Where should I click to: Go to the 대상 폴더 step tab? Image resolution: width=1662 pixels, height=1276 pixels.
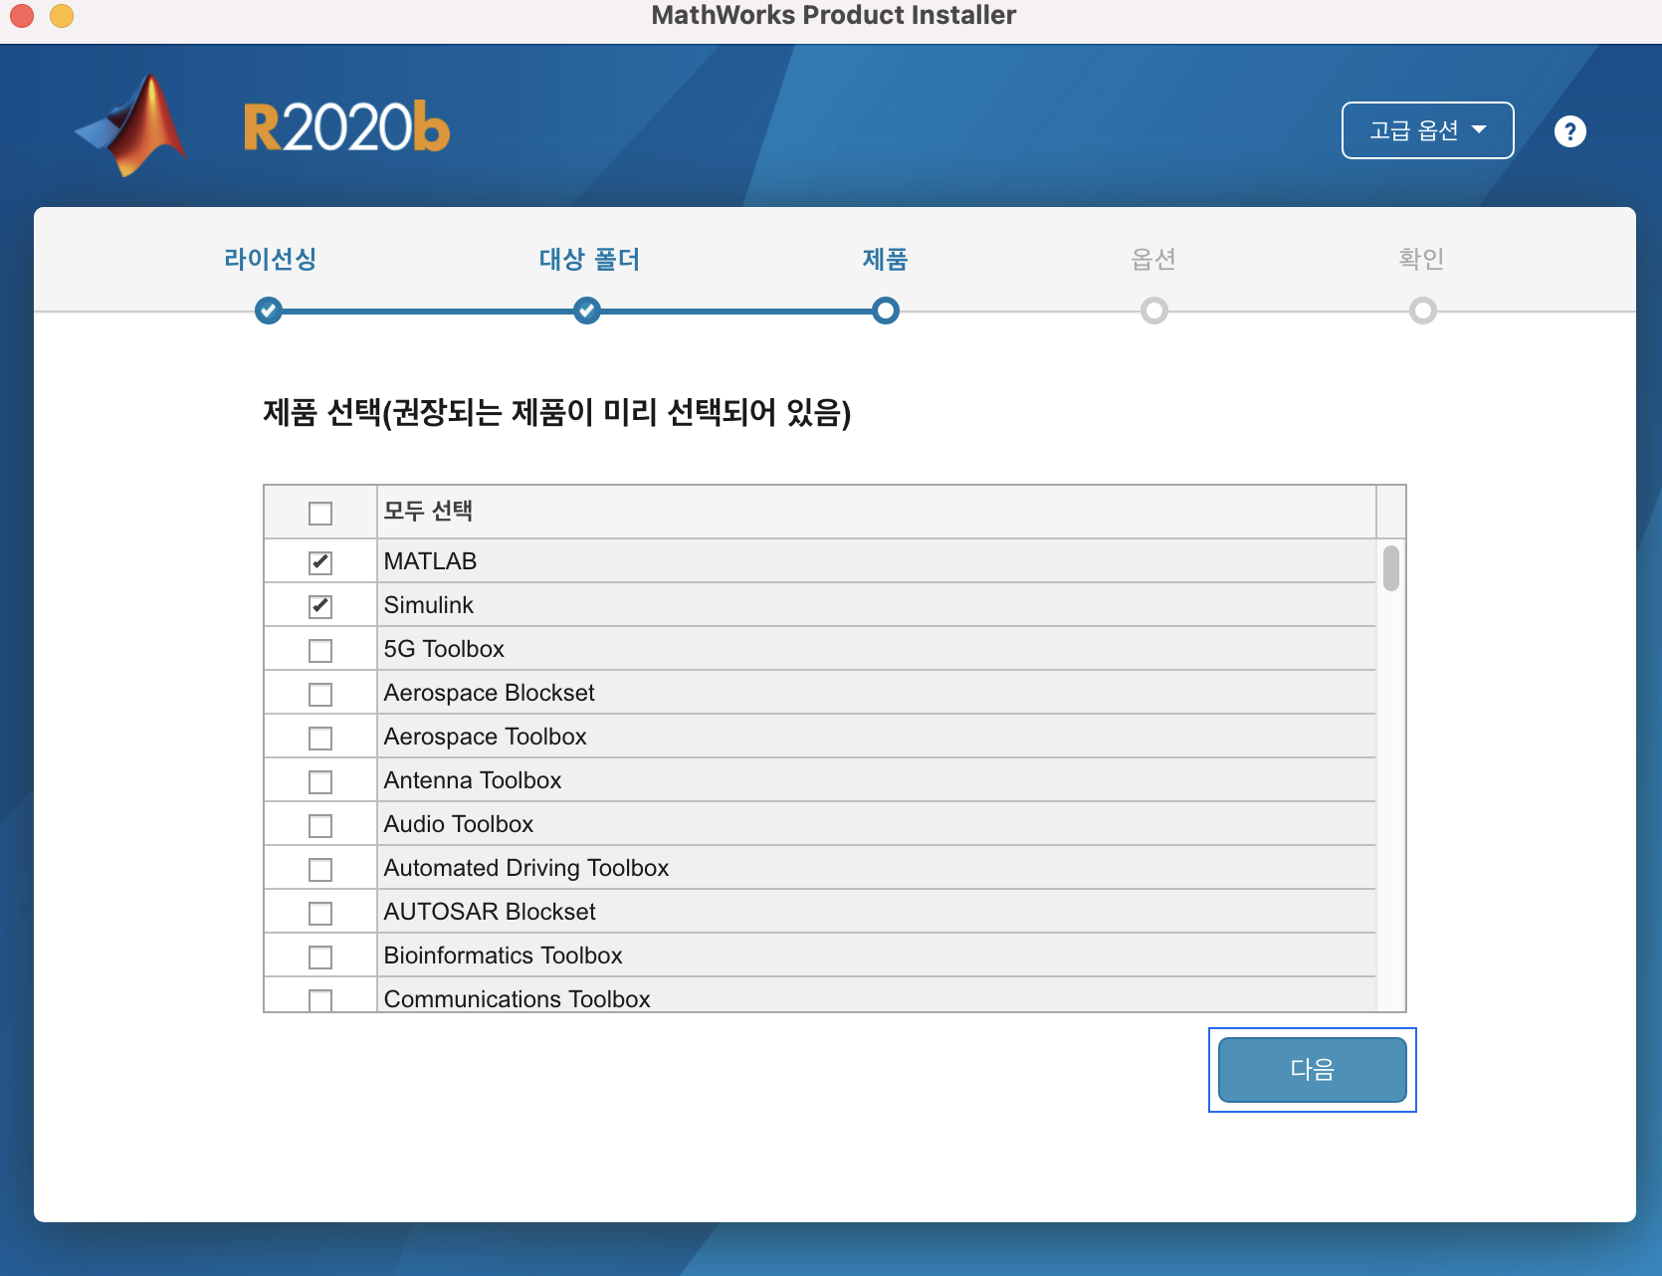[x=589, y=259]
